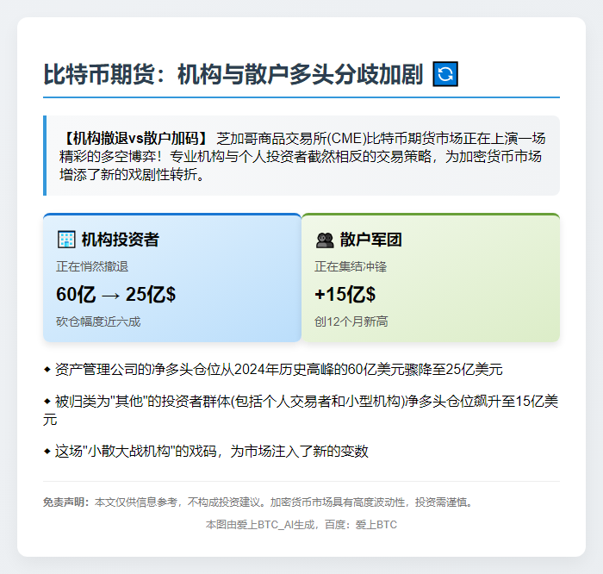
Task: Click the subtitle 正在悄然撤退
Action: pos(92,266)
